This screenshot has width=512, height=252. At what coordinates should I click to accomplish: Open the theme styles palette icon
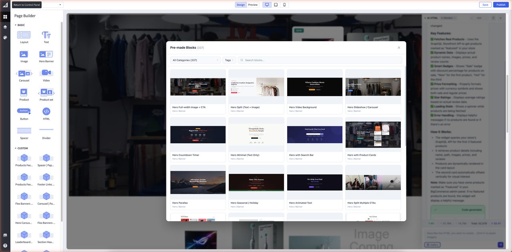coord(5,38)
